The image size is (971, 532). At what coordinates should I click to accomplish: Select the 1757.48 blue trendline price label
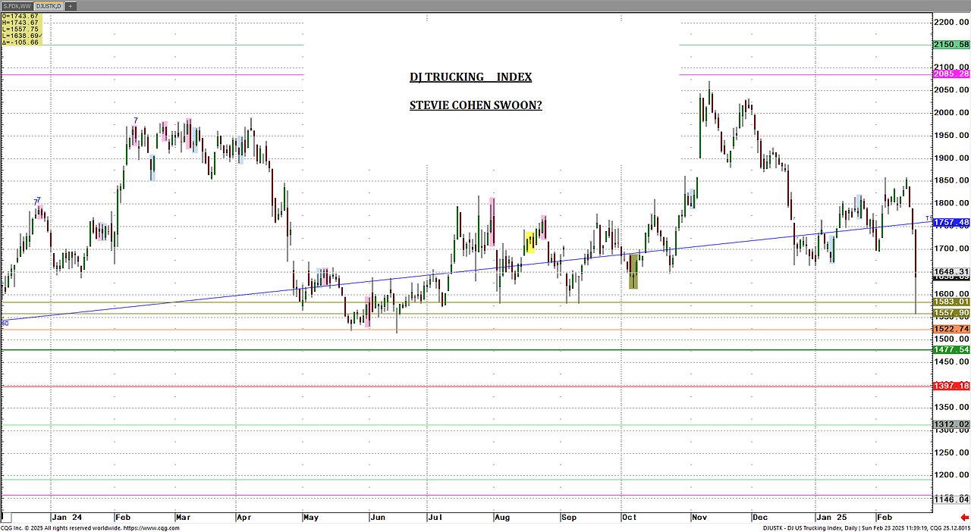click(951, 223)
